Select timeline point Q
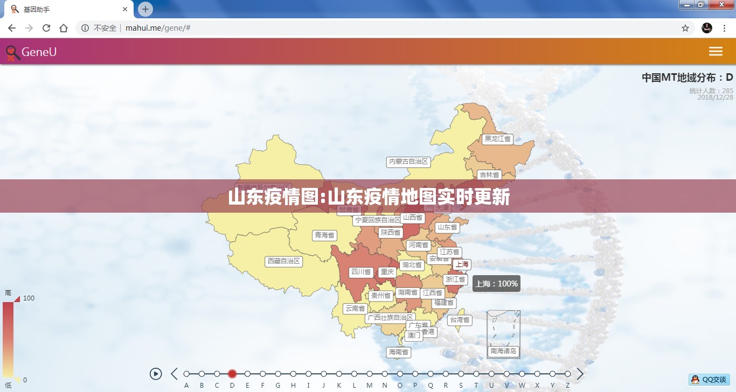The width and height of the screenshot is (736, 392). (431, 374)
